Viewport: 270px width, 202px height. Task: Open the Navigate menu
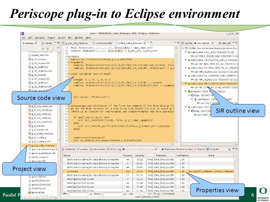40,38
